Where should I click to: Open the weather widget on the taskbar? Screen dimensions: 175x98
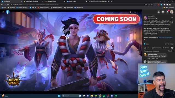pos(5,96)
